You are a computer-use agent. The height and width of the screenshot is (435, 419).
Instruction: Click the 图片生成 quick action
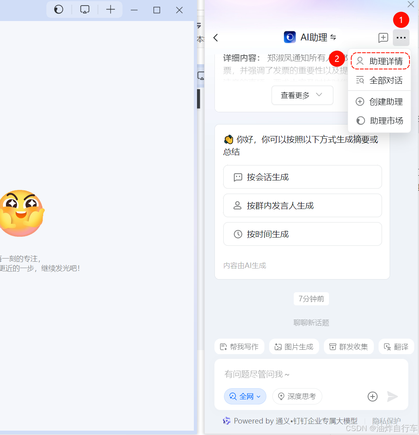[294, 347]
